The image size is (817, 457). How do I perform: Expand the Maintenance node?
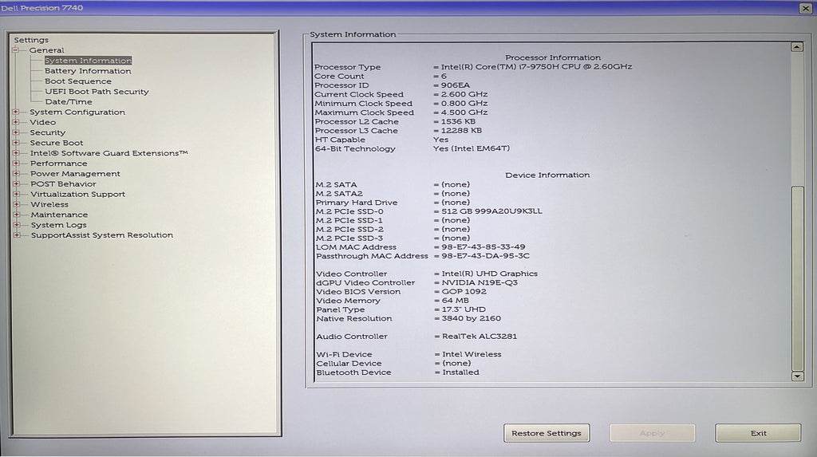point(16,215)
